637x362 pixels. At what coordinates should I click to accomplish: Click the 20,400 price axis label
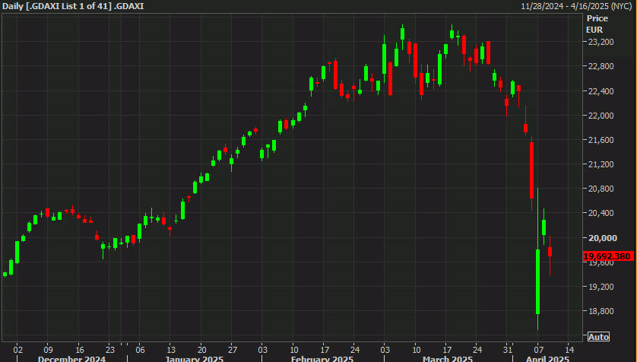click(601, 213)
